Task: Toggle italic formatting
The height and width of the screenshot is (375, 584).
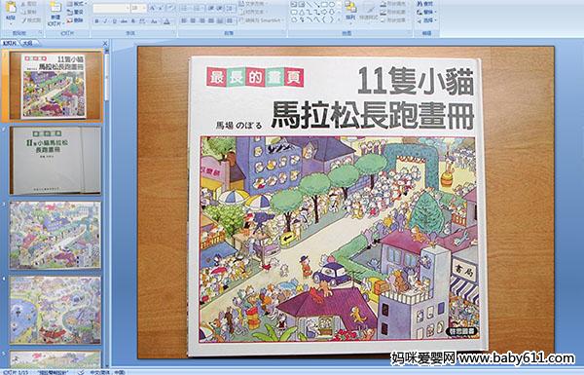Action: pyautogui.click(x=105, y=21)
